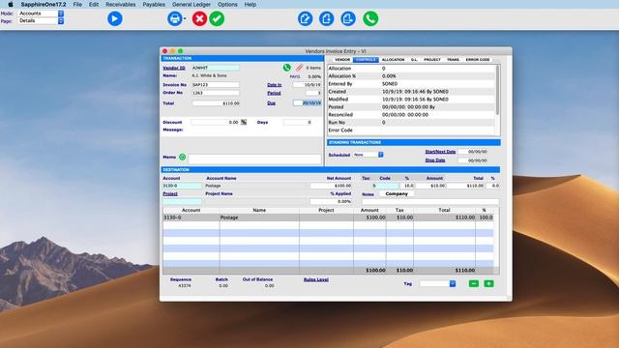Click the blue pencil-on-page toolbar icon
This screenshot has width=619, height=348.
tap(306, 18)
